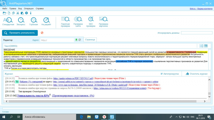Screen dimensions: 214x120
Task: Follow the Etxt.ru - биржа контента link
Action: tap(201, 9)
